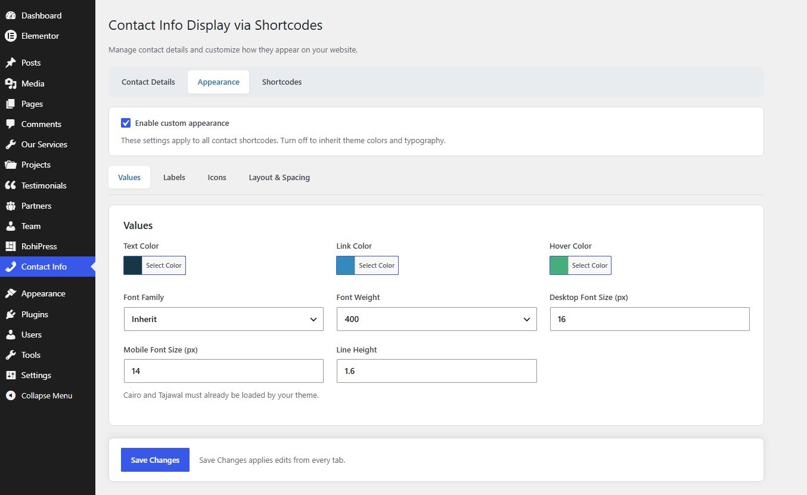807x495 pixels.
Task: Open the Labels sub-tab
Action: [174, 177]
